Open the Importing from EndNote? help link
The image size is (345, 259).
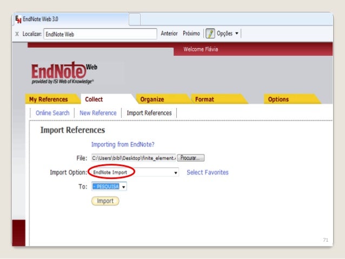(x=123, y=144)
